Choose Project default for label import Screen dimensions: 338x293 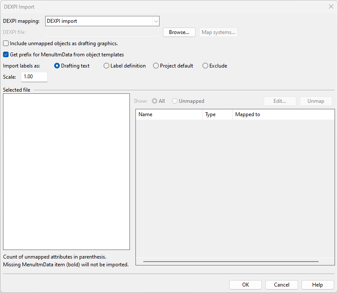pyautogui.click(x=156, y=66)
